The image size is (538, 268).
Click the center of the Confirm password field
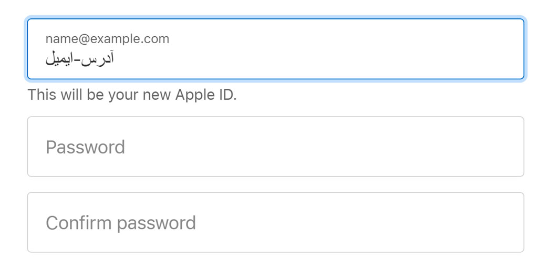275,222
